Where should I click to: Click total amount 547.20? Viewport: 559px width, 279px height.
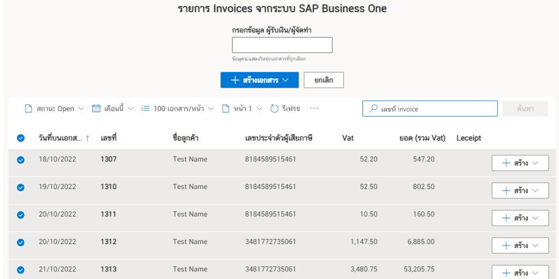click(424, 159)
